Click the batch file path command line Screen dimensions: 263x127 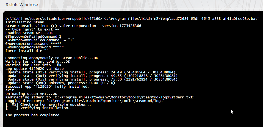click(x=132, y=19)
